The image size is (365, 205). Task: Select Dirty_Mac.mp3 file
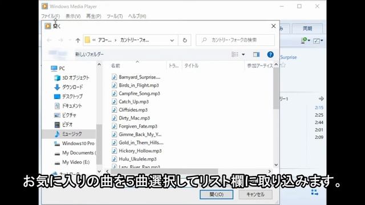(x=131, y=118)
